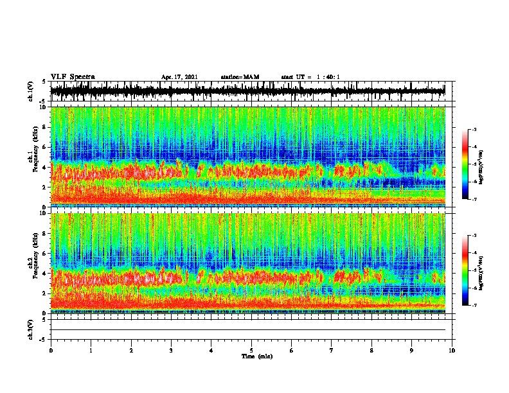Click the ch.2 color scale log(PSD) unit label
Screen dimensions: 509x393
pyautogui.click(x=481, y=273)
